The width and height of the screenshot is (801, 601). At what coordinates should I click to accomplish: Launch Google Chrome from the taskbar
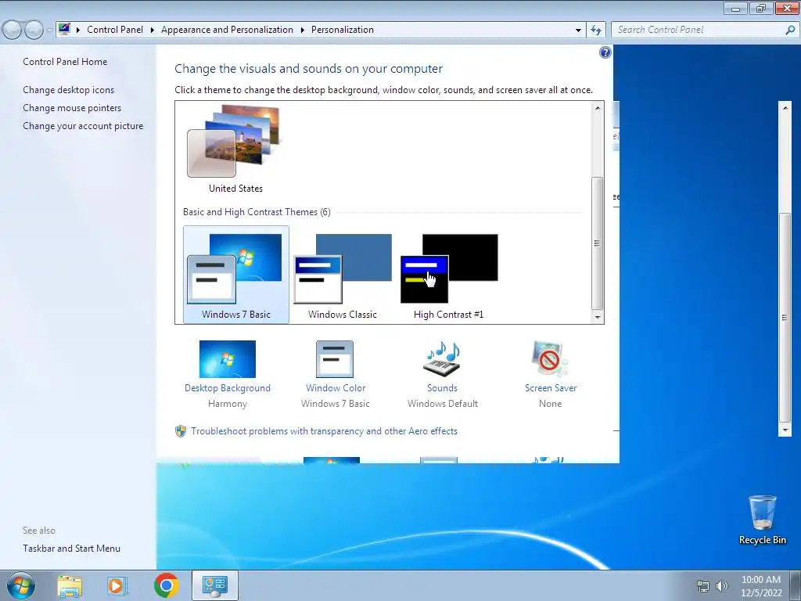click(166, 585)
